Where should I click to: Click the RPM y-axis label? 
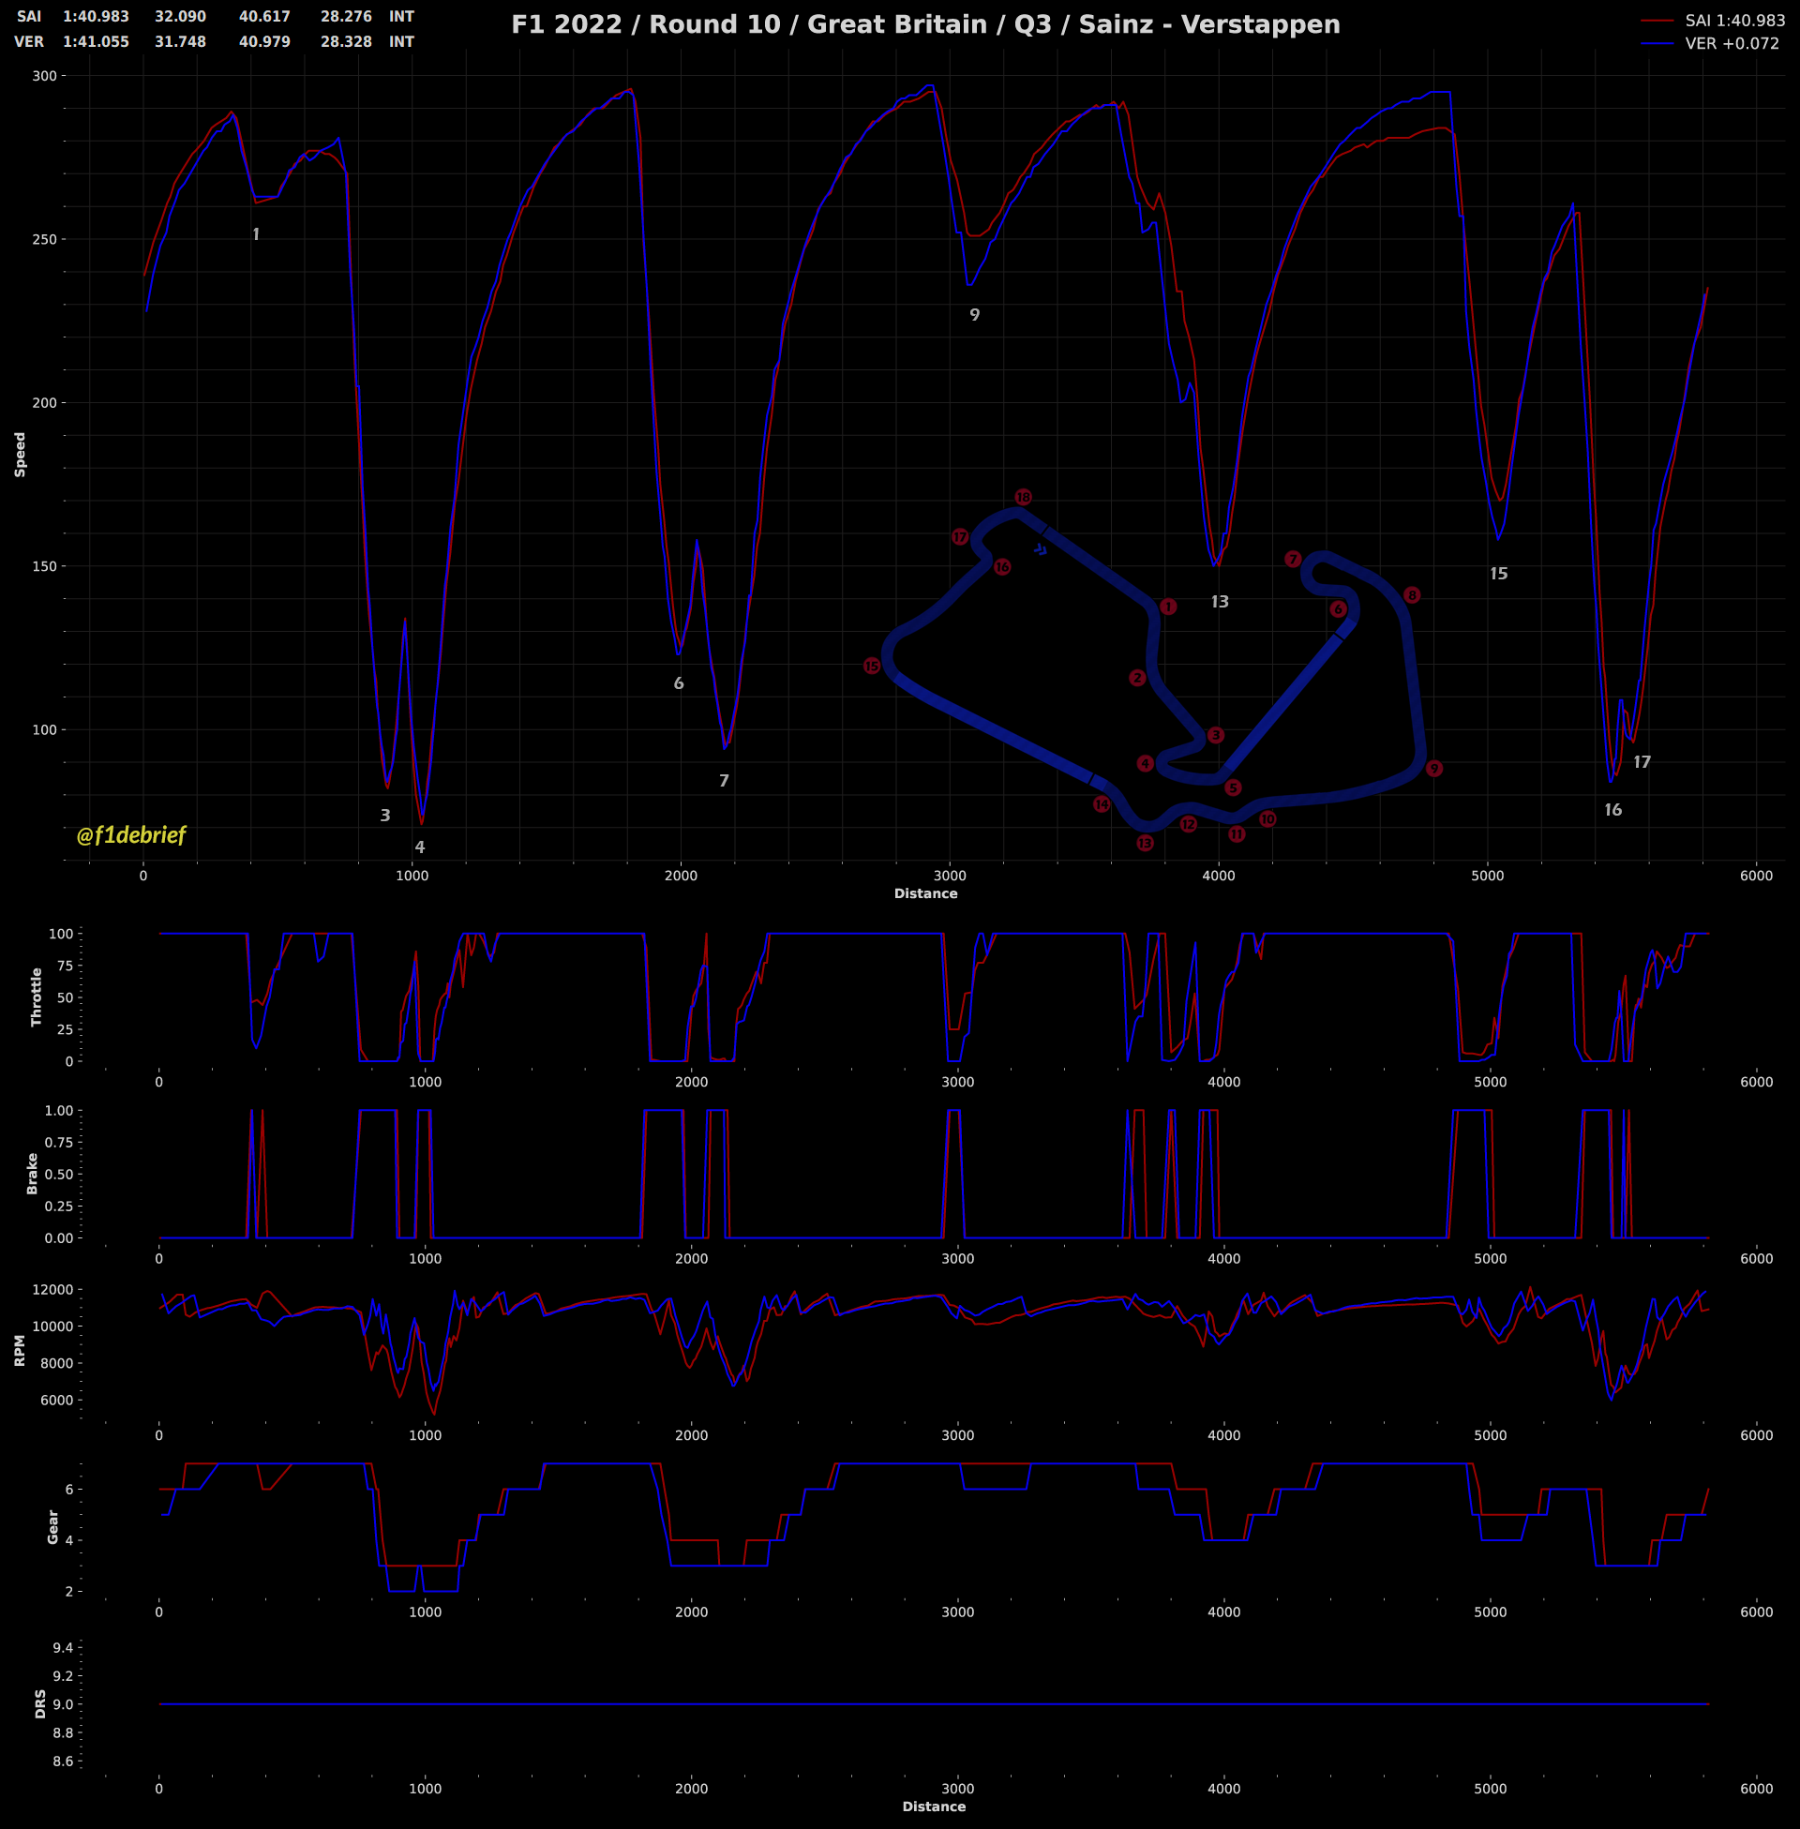coord(20,1351)
